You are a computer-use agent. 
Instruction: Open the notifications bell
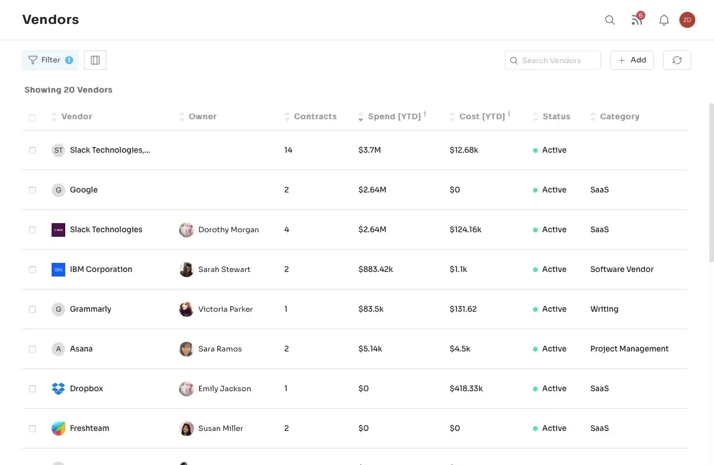pos(664,20)
